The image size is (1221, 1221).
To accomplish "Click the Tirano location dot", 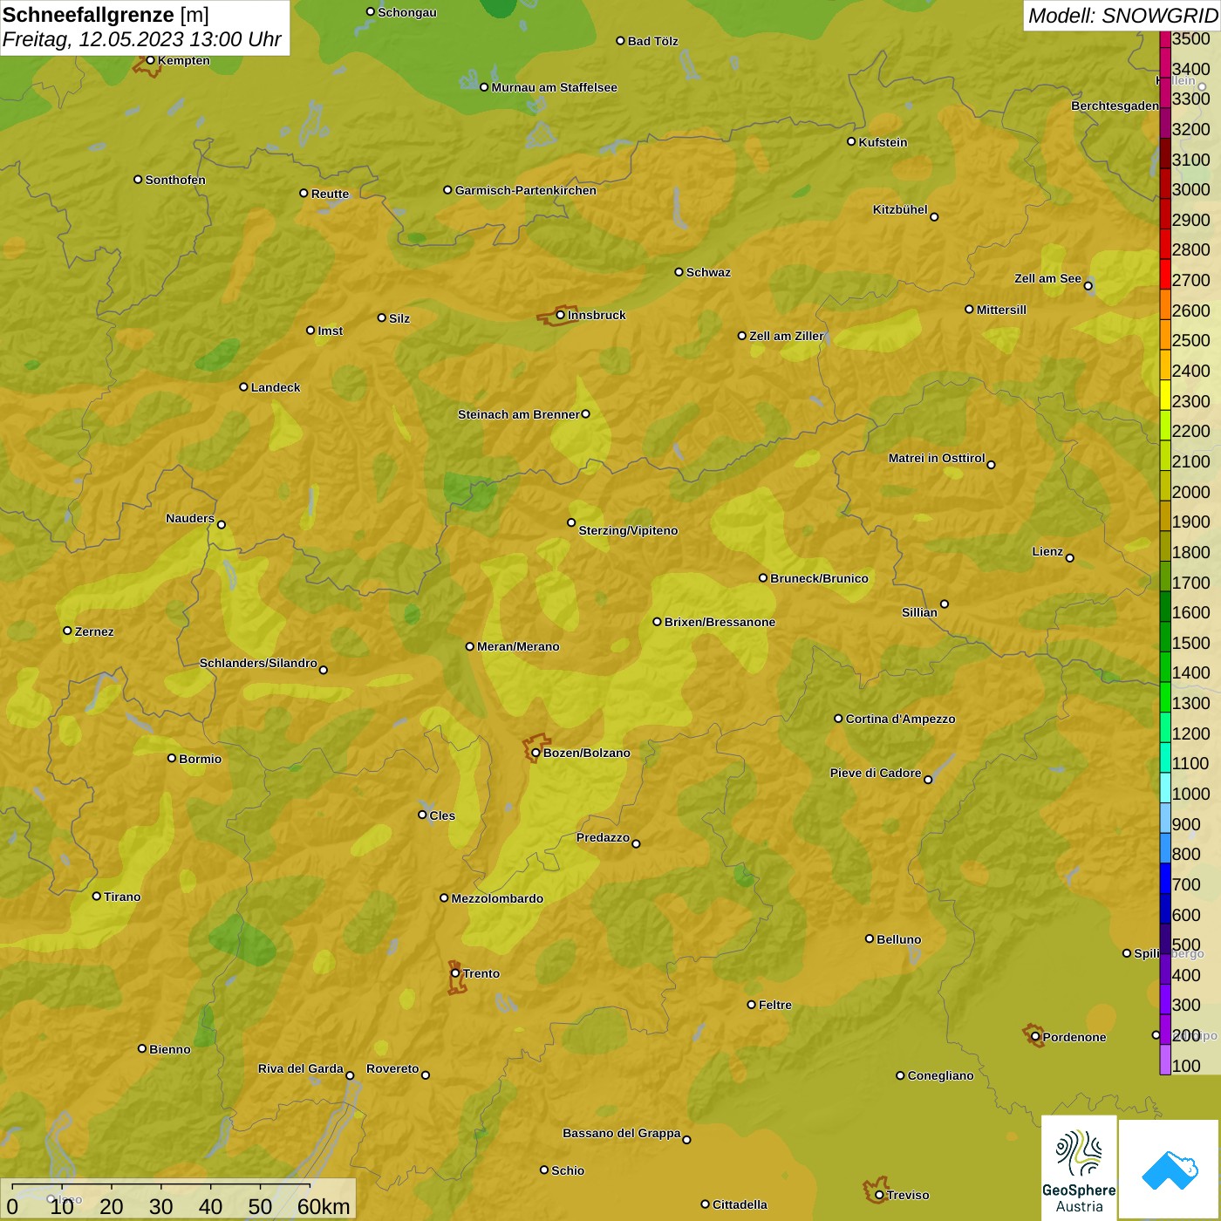I will [96, 896].
